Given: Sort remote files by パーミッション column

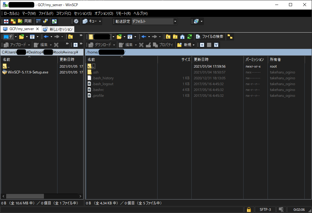Looking at the screenshot, I should (x=255, y=60).
